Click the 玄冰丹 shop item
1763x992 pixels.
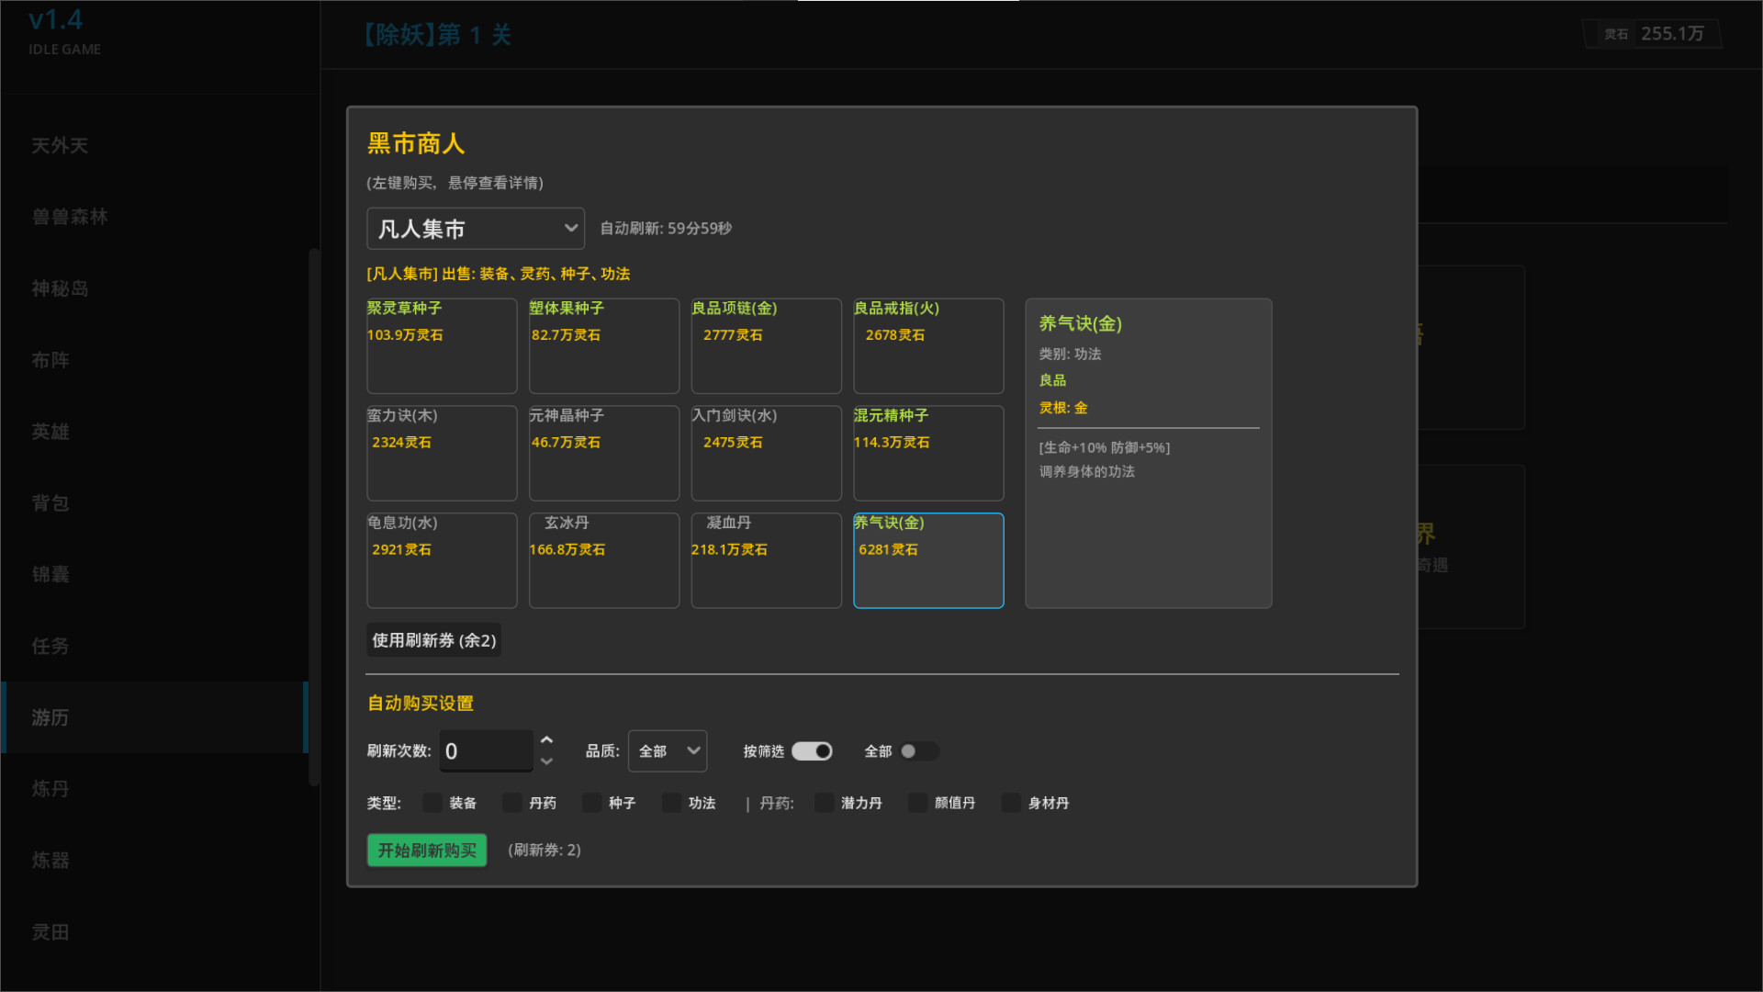[603, 560]
